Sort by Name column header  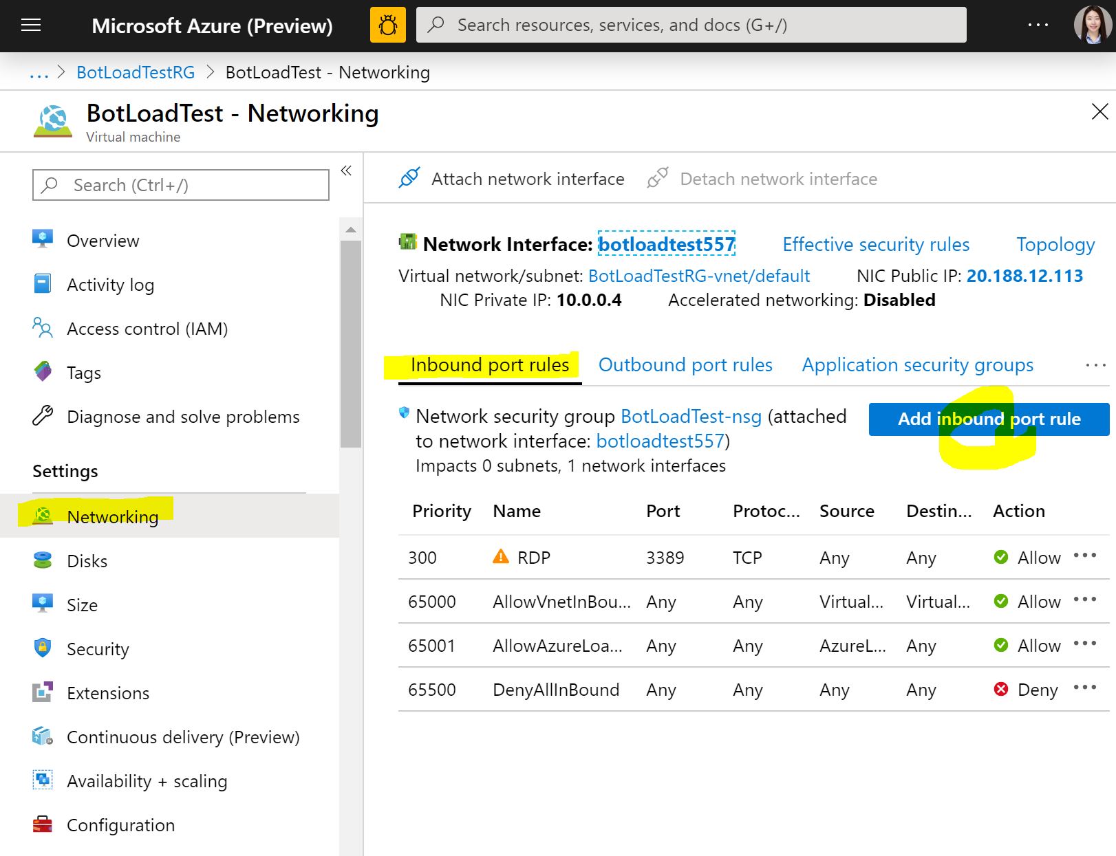(517, 512)
